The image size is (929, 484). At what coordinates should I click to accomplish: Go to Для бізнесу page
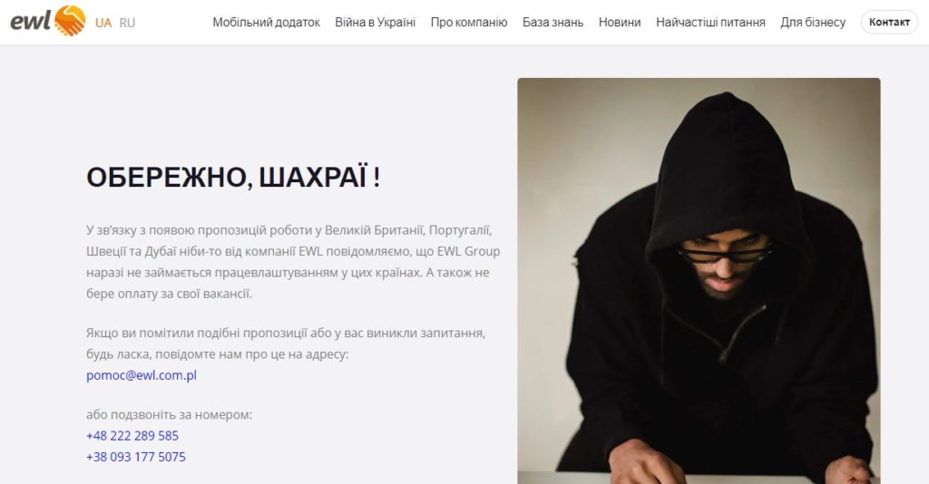(813, 23)
